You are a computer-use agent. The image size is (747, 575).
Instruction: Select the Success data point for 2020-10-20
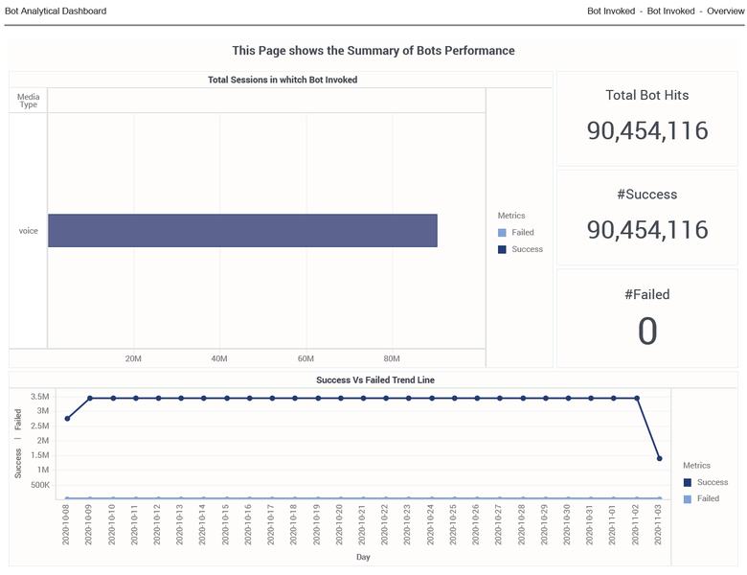pyautogui.click(x=340, y=398)
